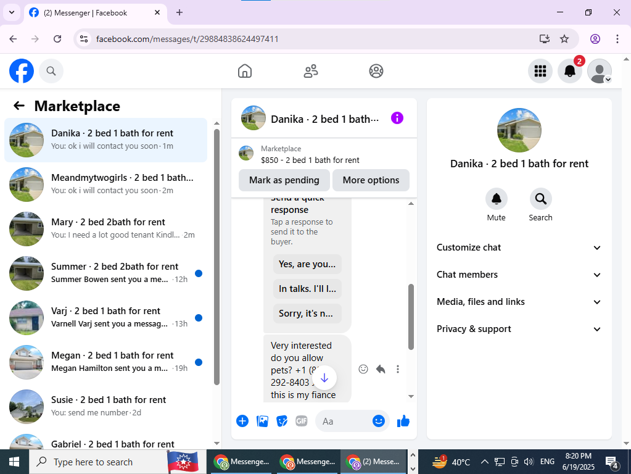Switch to the first Messenger Chrome taskbar window
Viewport: 631px width, 474px height.
pos(242,462)
